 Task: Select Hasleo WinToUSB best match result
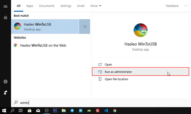click(45, 26)
